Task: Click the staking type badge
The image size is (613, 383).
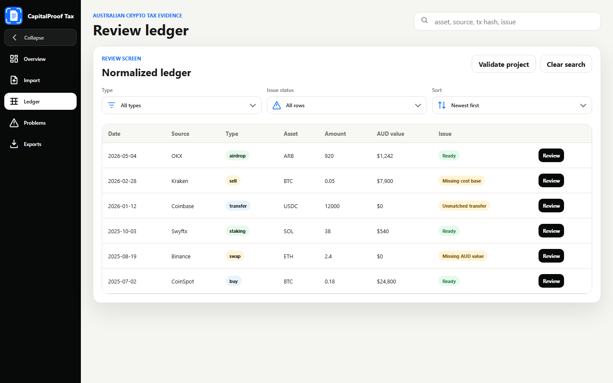Action: coord(237,231)
